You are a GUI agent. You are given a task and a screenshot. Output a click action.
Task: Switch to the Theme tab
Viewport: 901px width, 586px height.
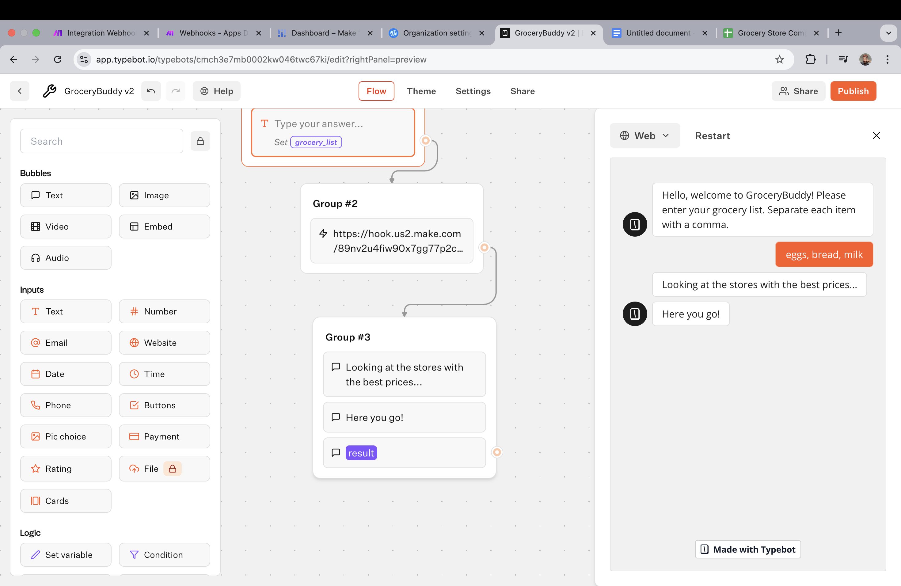point(421,91)
